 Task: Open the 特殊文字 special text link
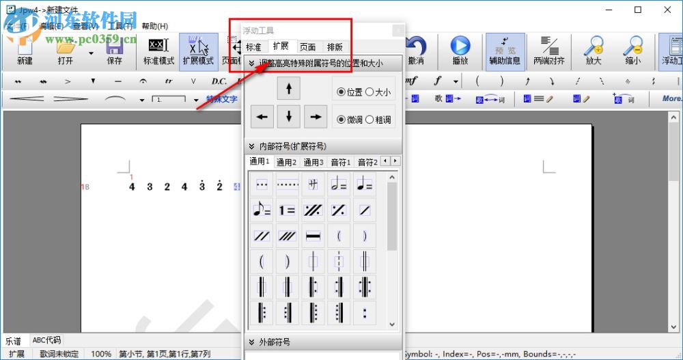point(222,99)
